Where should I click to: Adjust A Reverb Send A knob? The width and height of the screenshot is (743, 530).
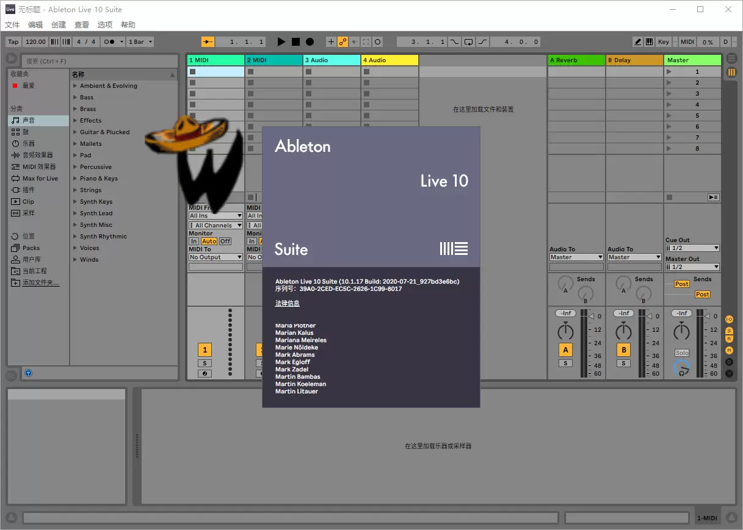coord(565,282)
